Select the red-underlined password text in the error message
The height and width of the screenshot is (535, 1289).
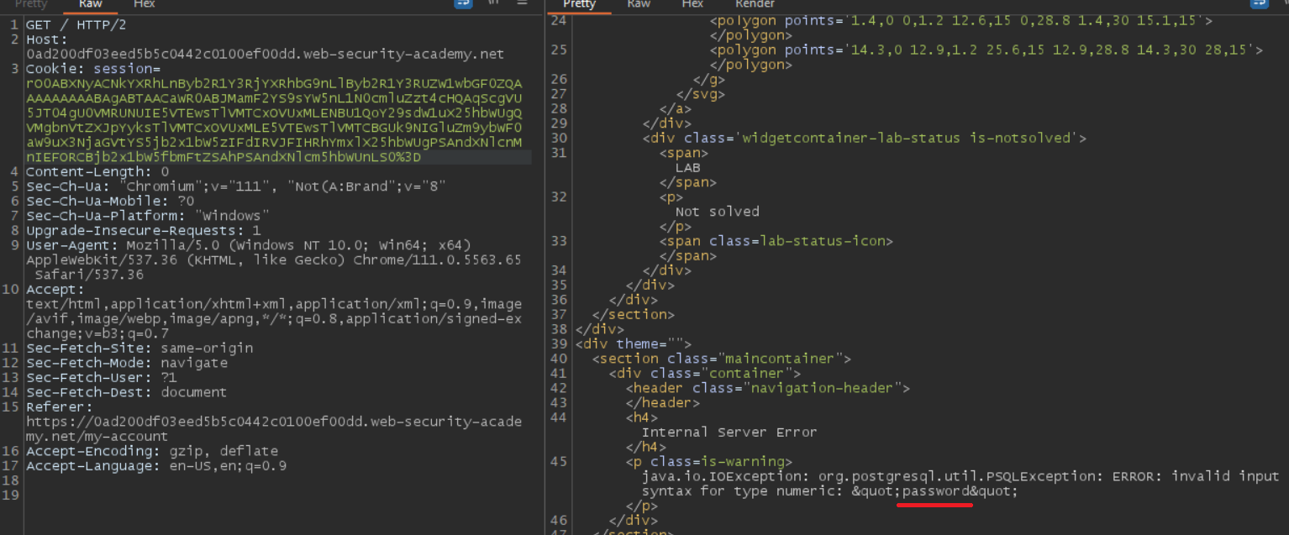[934, 490]
